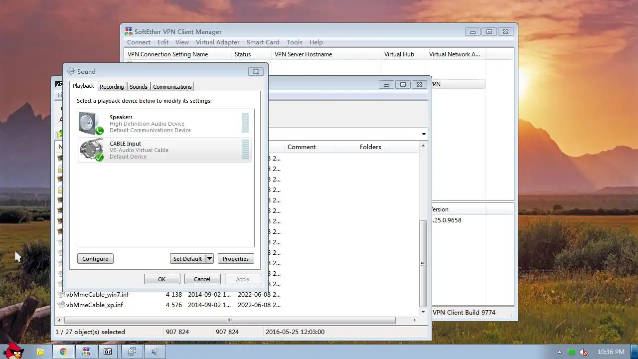Click the 7-Zip vertical scrollbar thumb
638x359 pixels.
(423, 263)
